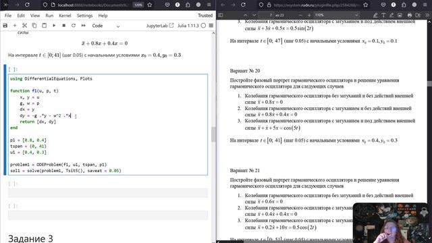The height and width of the screenshot is (243, 432).
Task: Zoom out in the PDF viewer
Action: [x=300, y=15]
